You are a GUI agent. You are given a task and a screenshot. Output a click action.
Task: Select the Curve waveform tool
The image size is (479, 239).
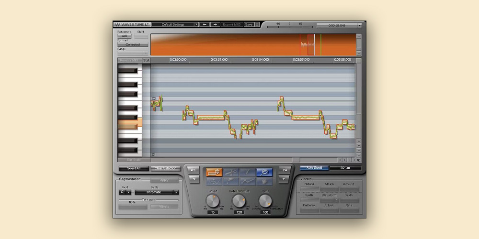click(214, 181)
